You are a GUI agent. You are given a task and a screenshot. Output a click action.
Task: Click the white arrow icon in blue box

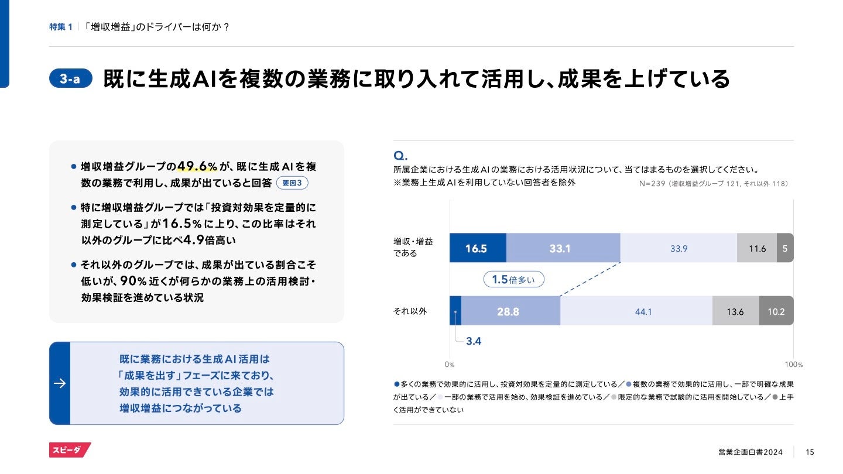pyautogui.click(x=59, y=383)
